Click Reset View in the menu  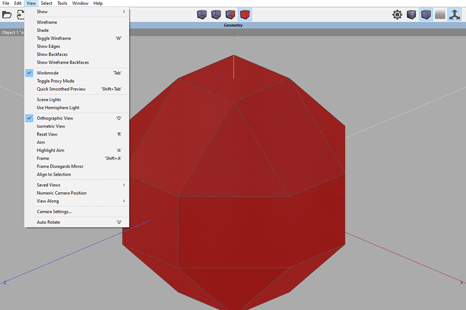click(x=47, y=134)
